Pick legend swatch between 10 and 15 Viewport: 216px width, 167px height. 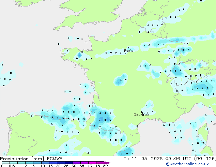(x=45, y=163)
